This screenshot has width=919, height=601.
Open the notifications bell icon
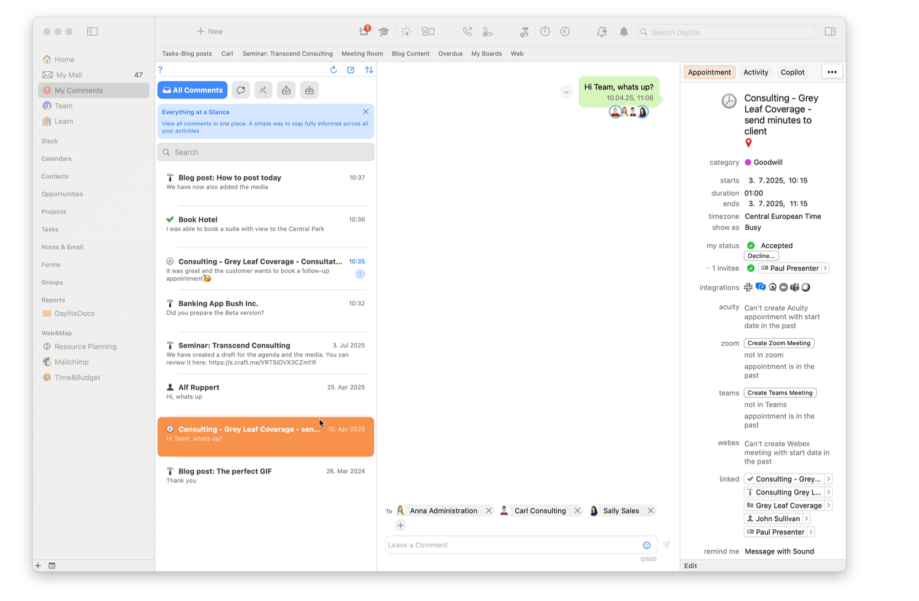[624, 32]
